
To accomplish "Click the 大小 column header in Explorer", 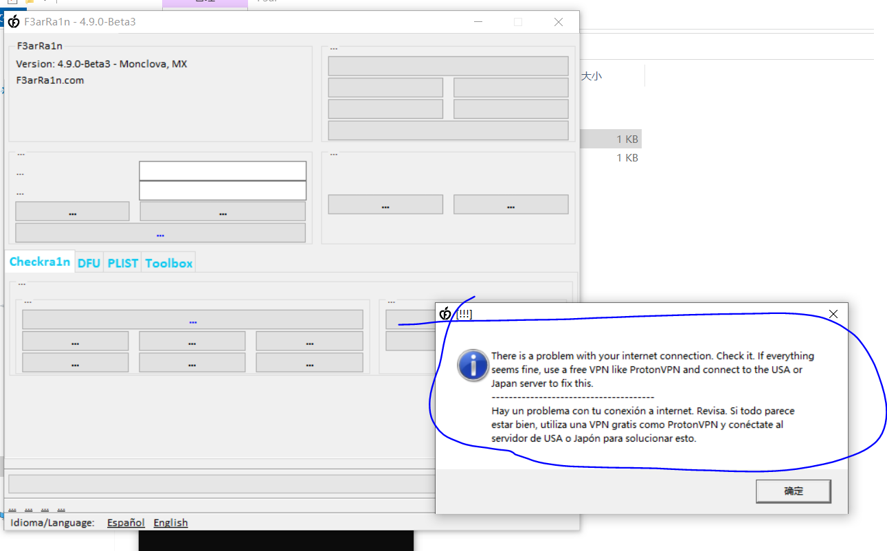I will click(591, 76).
